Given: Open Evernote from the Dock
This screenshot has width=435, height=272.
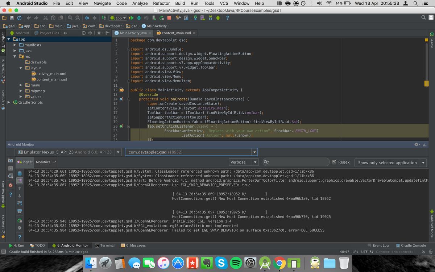Looking at the screenshot, I should pos(207,263).
